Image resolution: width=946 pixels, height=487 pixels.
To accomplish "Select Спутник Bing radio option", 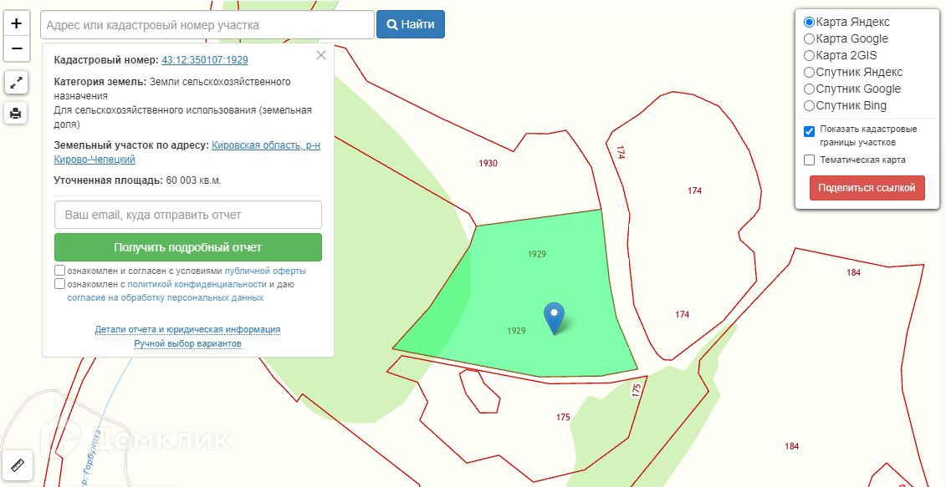I will [x=809, y=106].
